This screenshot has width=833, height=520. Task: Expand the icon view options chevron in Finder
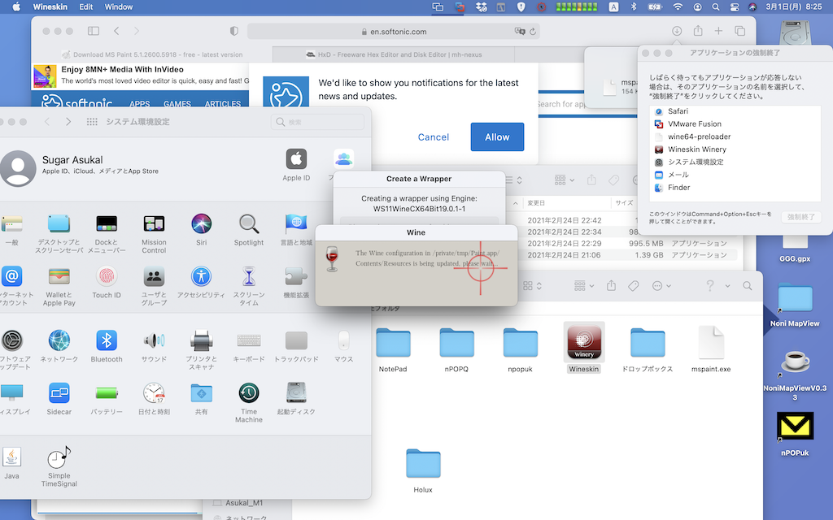[x=539, y=286]
